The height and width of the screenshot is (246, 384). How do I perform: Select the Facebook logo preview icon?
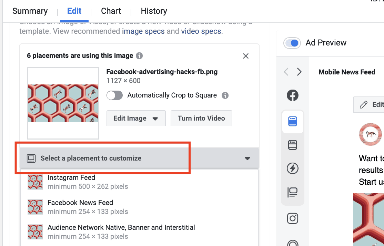(x=293, y=95)
